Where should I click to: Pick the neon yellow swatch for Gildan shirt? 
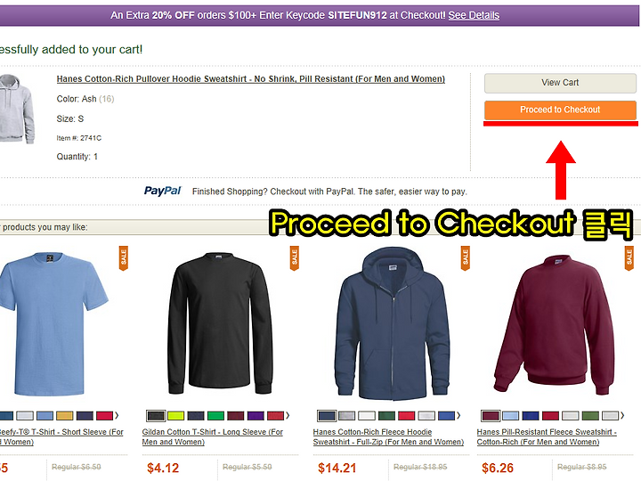(175, 416)
